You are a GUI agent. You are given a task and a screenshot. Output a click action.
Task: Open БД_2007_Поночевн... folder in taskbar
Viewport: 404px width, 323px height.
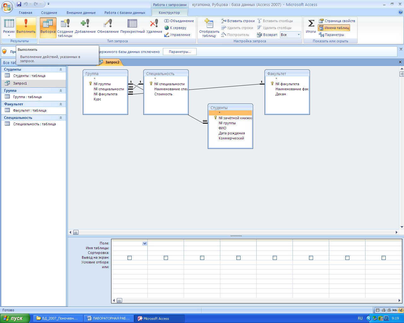[x=58, y=319]
